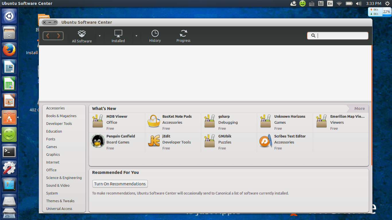Select the Internet category
This screenshot has height=220, width=392.
click(53, 162)
